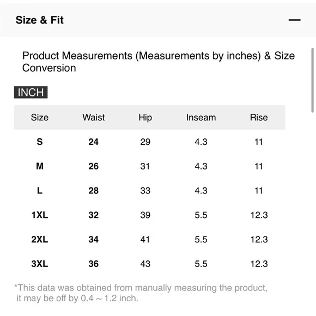Click the manual measuring disclaimer note
This screenshot has height=316, width=316.
(x=141, y=293)
